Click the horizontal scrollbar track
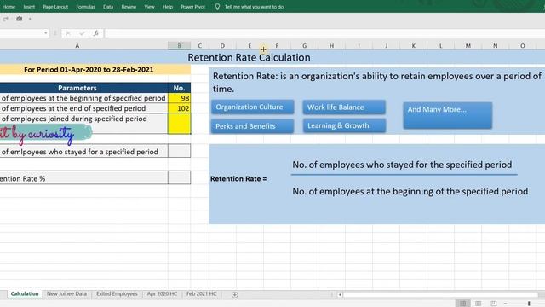545x307 pixels. pos(440,295)
